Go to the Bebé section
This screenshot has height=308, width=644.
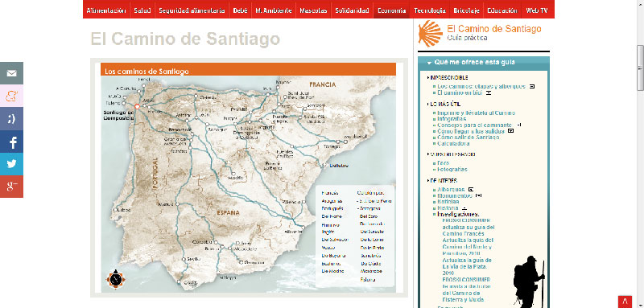pyautogui.click(x=240, y=10)
